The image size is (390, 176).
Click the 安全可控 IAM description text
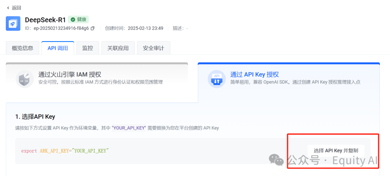pos(100,82)
